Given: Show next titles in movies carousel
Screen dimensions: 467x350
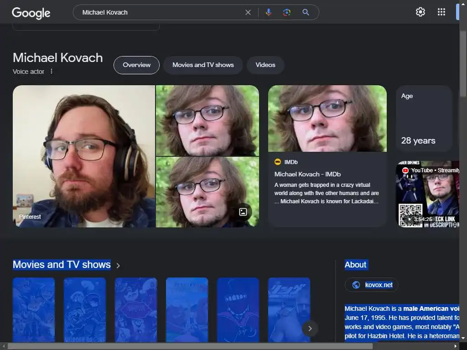Looking at the screenshot, I should point(310,328).
